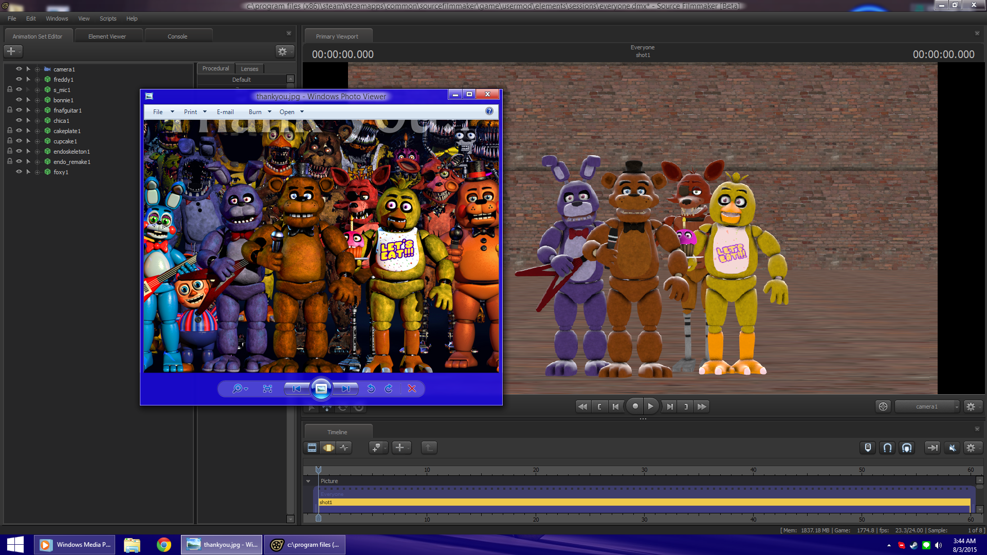
Task: Click Photo Viewer fit-to-window actual size icon
Action: (x=267, y=389)
